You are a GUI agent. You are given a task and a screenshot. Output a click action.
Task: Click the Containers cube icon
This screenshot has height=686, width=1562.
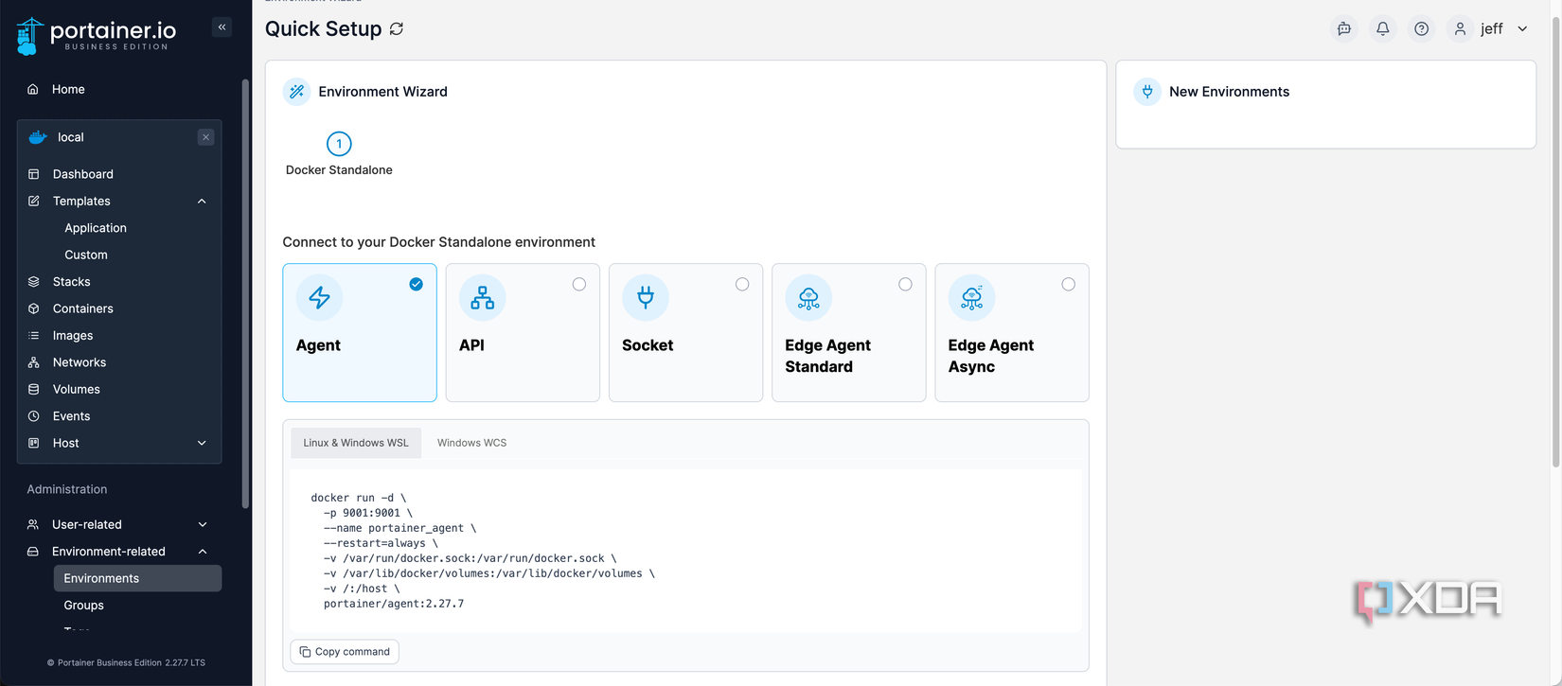pyautogui.click(x=34, y=308)
